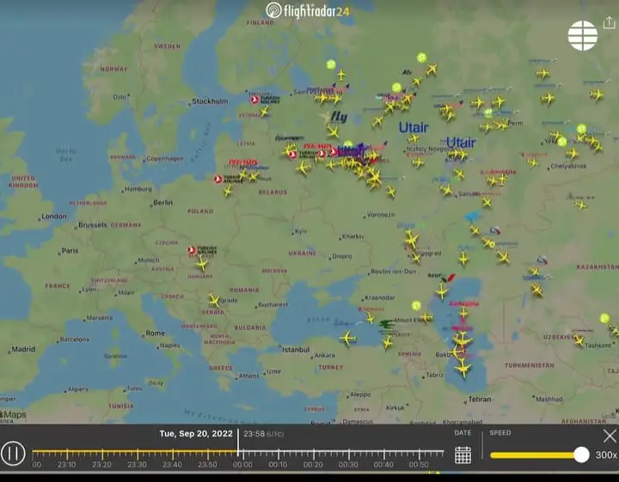Open the date picker calendar icon
This screenshot has height=482, width=619.
click(x=463, y=455)
